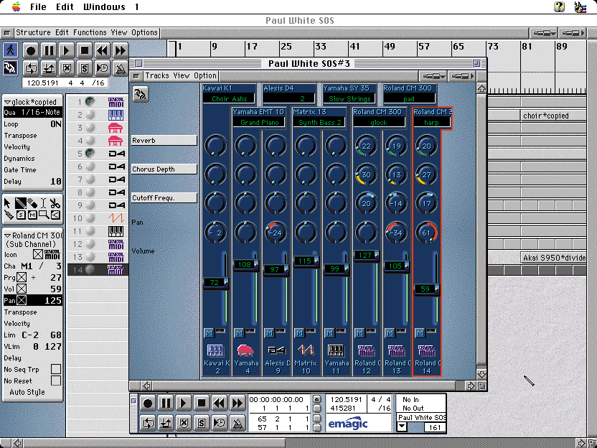This screenshot has width=597, height=448.
Task: Open the Choir Aahs program popup
Action: (x=229, y=98)
